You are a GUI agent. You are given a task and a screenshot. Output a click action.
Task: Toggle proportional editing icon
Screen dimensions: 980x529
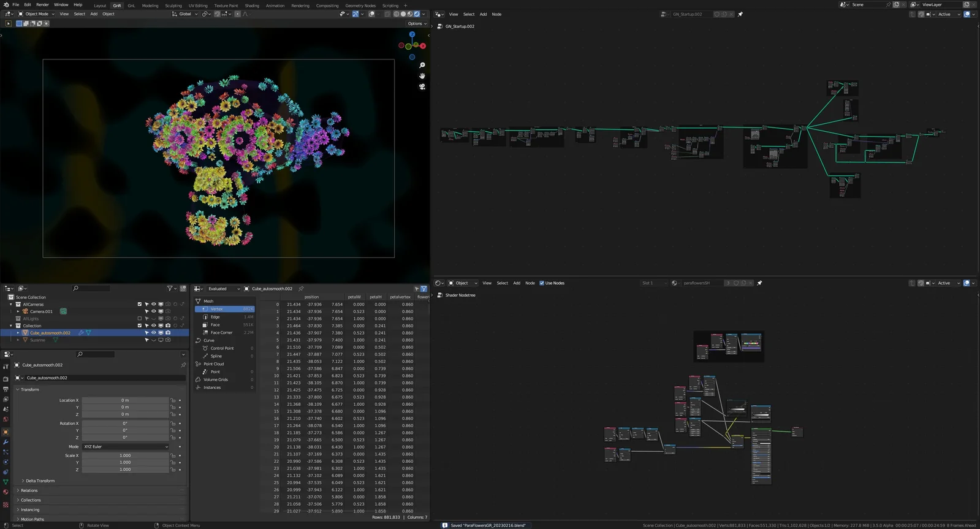click(x=238, y=14)
